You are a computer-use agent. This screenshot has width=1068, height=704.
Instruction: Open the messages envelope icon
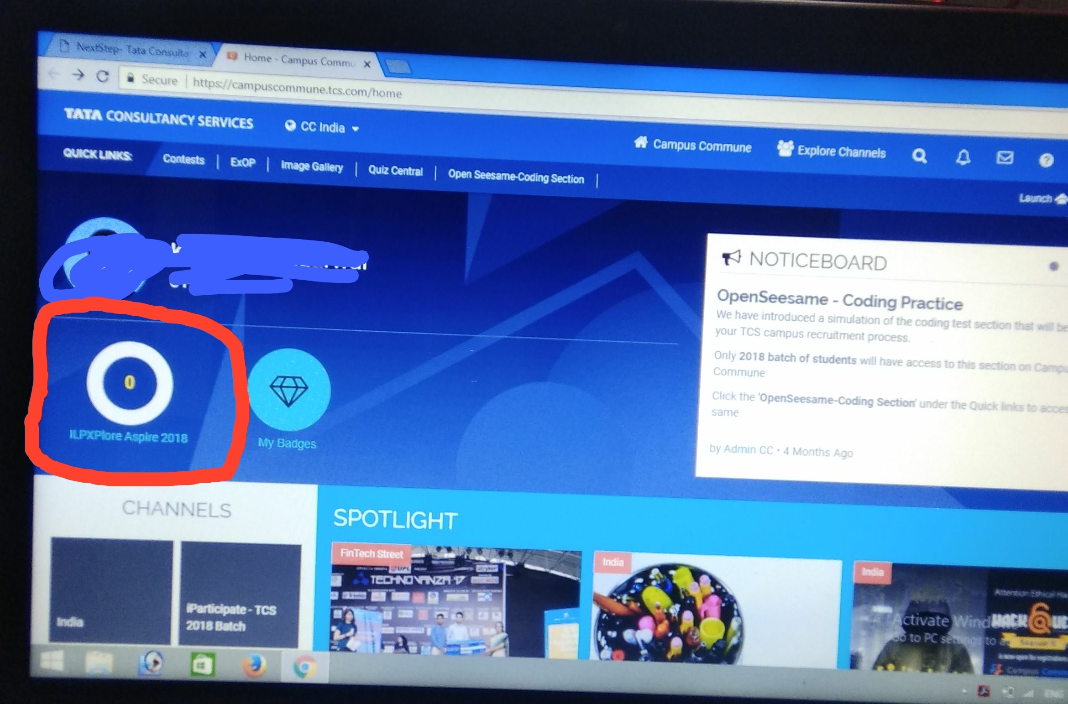pyautogui.click(x=1005, y=158)
